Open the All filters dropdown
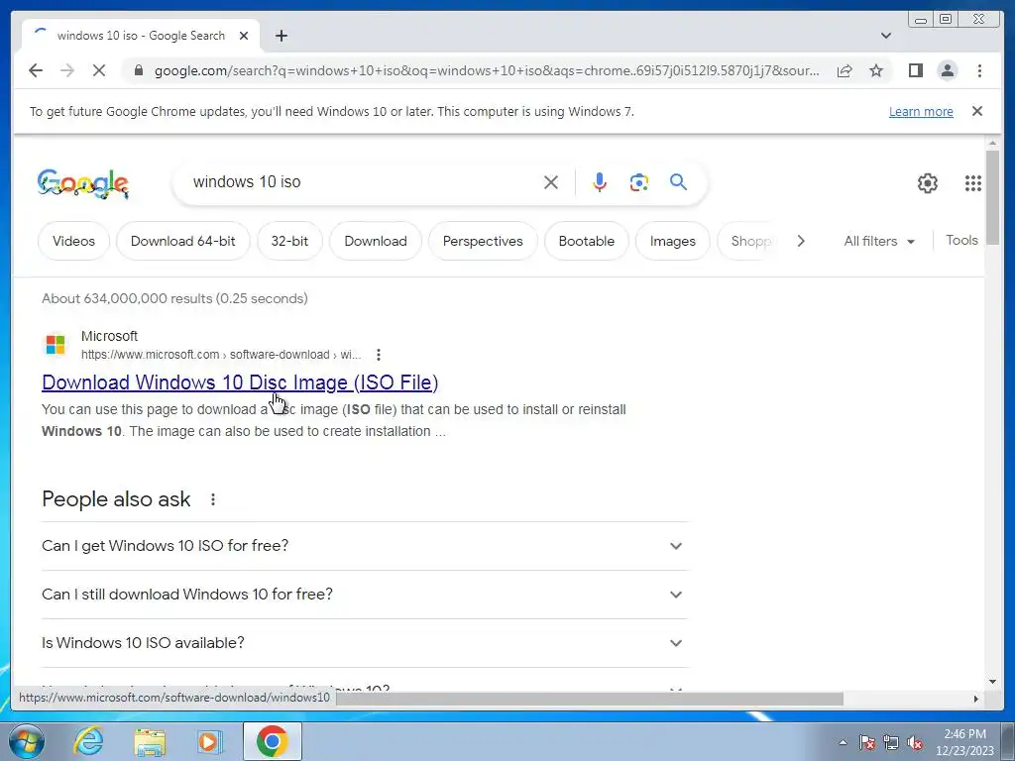This screenshot has width=1015, height=761. [x=879, y=241]
